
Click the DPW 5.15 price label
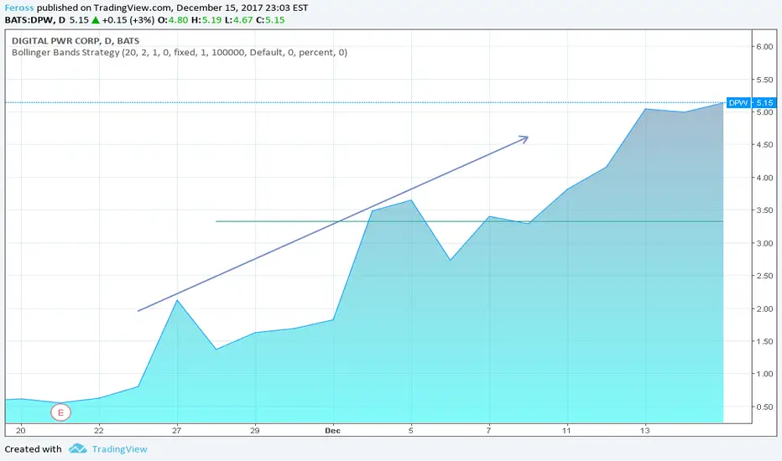pyautogui.click(x=751, y=102)
